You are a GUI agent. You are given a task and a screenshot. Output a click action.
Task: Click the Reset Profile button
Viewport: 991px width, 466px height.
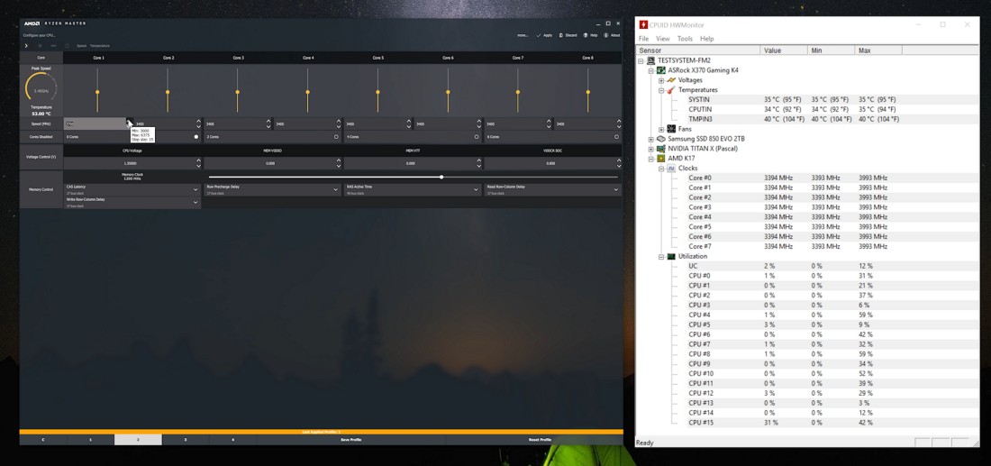540,440
